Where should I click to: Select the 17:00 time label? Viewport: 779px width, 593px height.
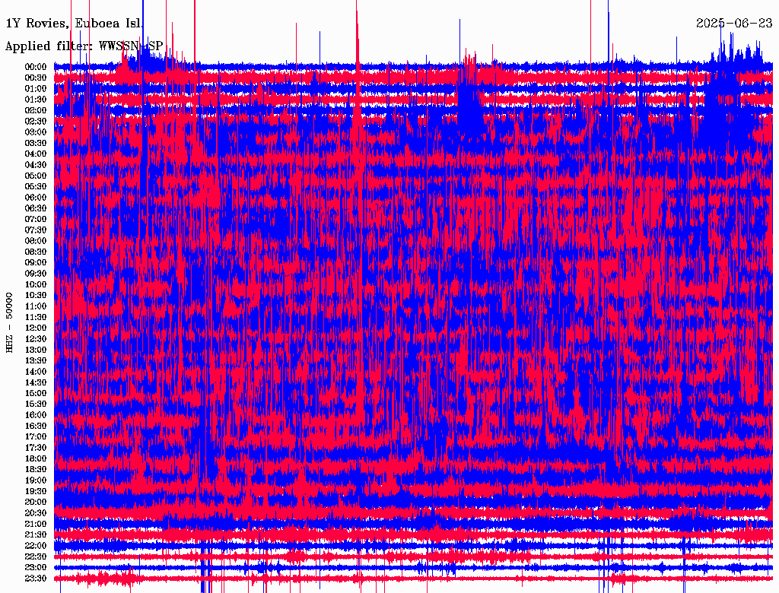coord(36,436)
